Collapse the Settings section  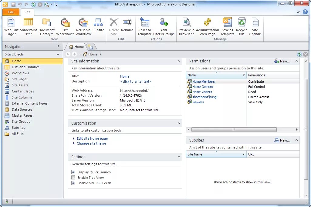[x=179, y=157]
